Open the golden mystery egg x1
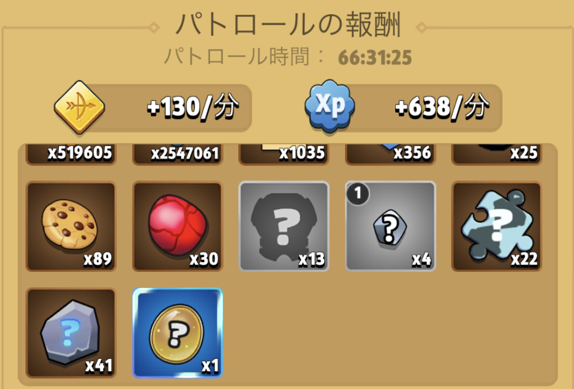 tap(178, 333)
